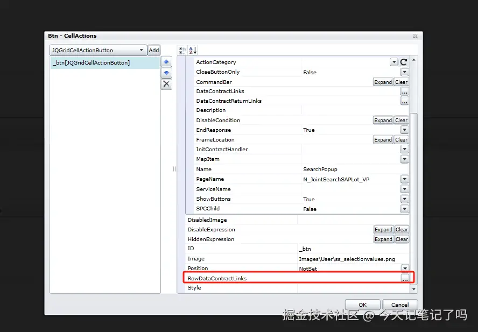The width and height of the screenshot is (478, 332).
Task: Move selected item down with blue arrow
Action: point(166,73)
